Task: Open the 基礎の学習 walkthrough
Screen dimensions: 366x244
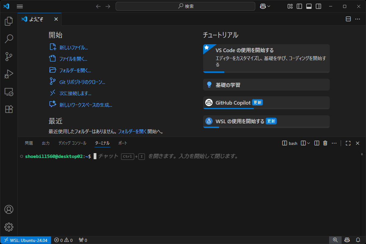Action: pos(266,85)
